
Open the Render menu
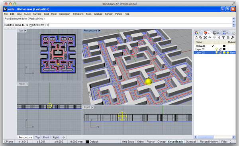click(109, 14)
